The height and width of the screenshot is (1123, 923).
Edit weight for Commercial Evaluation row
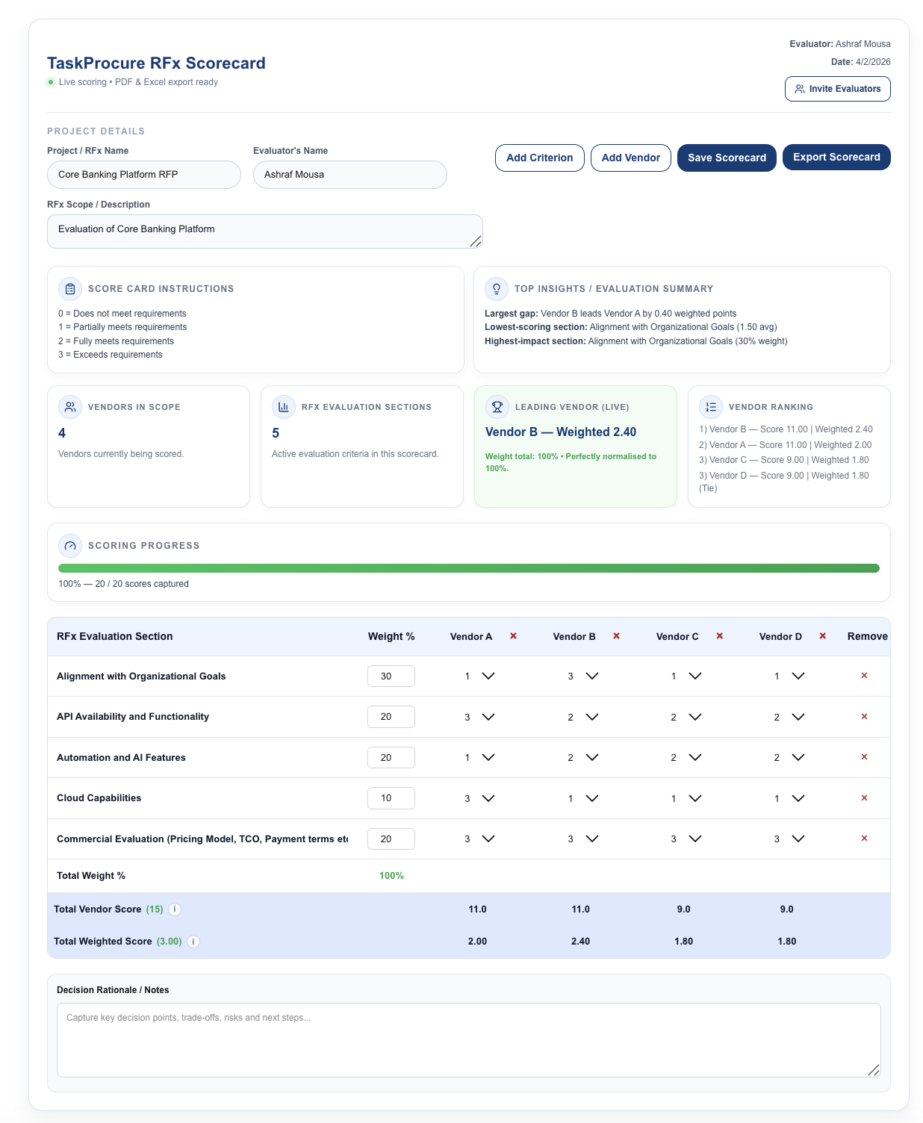click(x=391, y=839)
